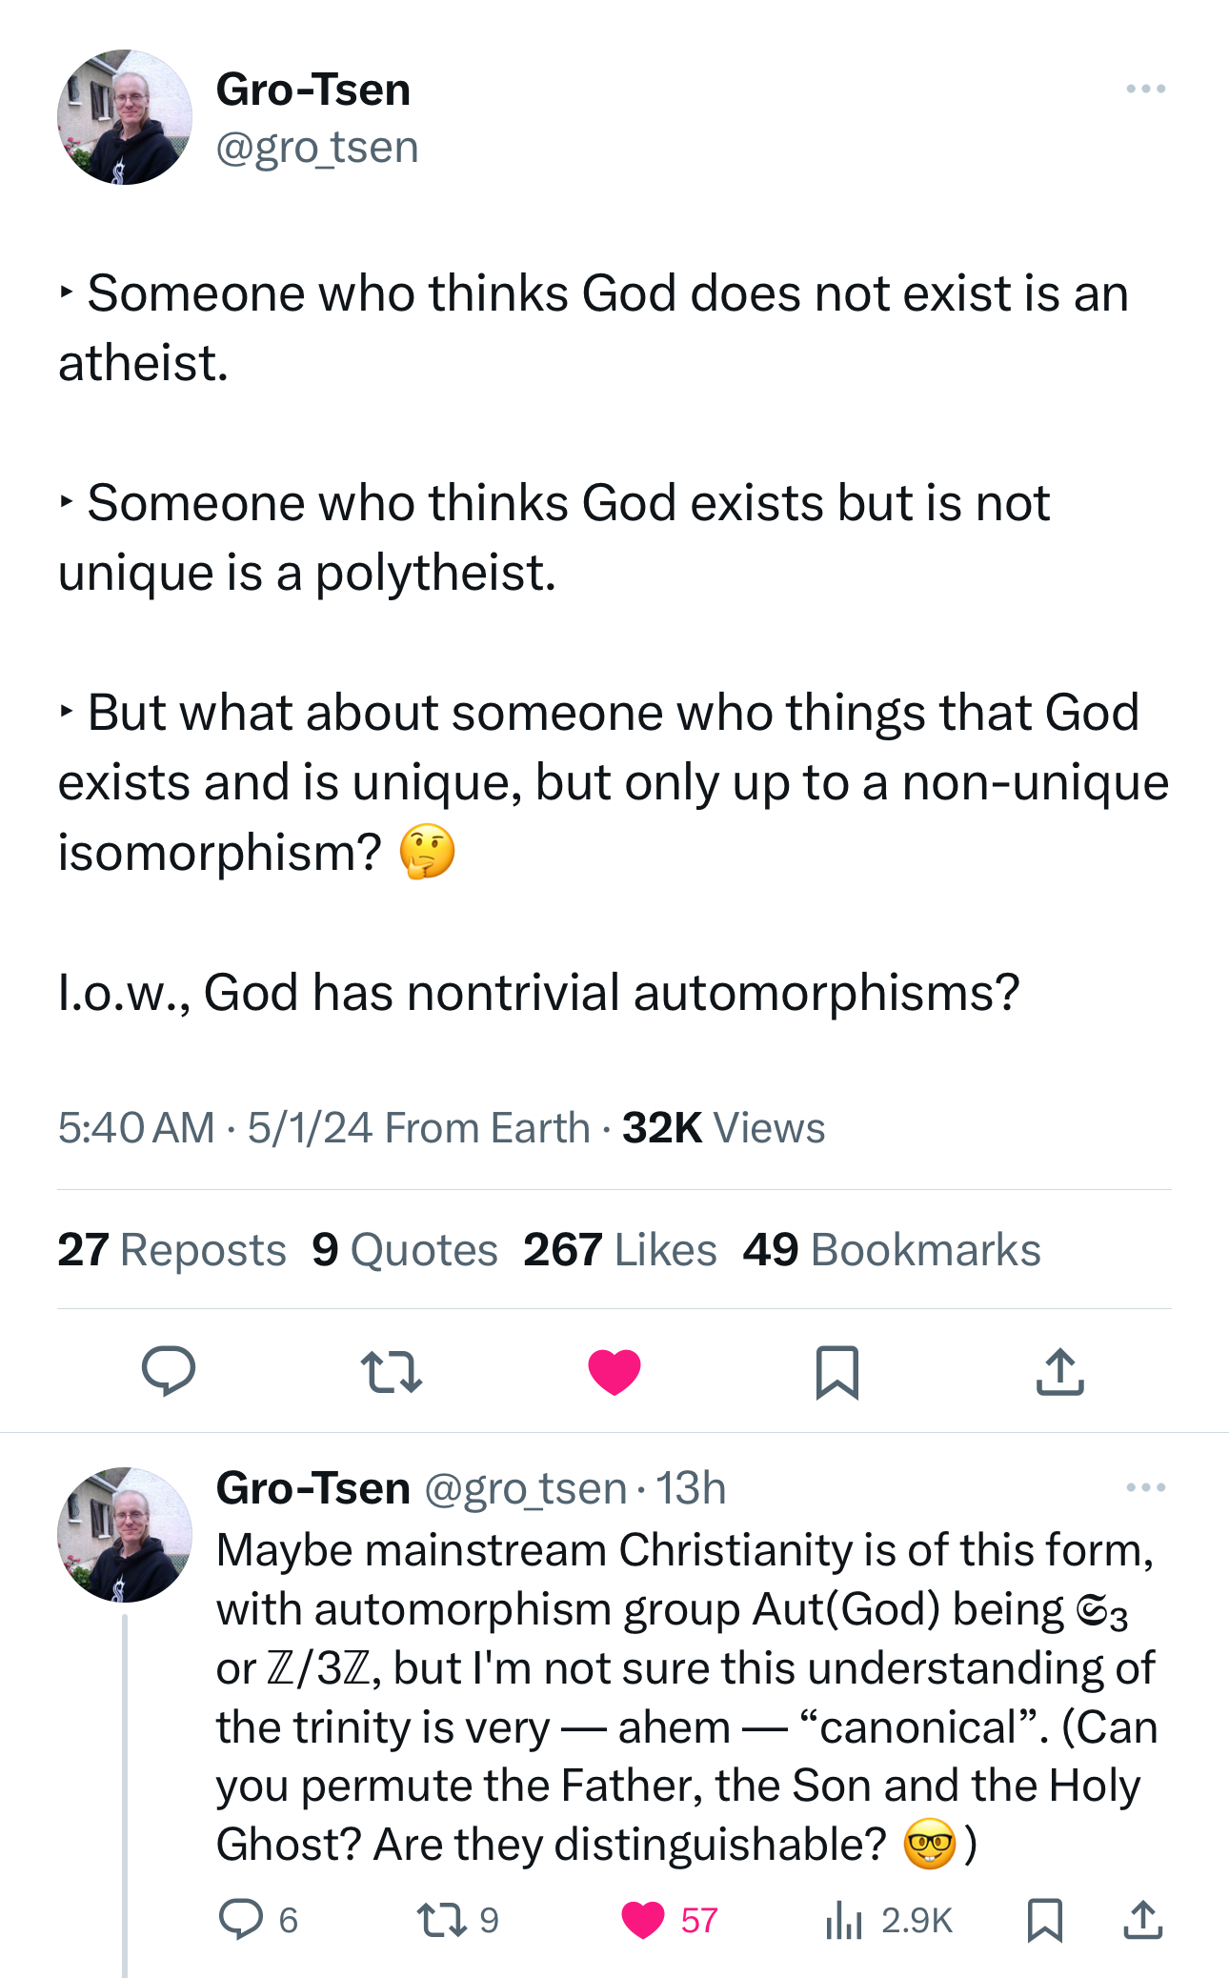The height and width of the screenshot is (1978, 1229).
Task: View analytics for the 2.9K views reply
Action: pyautogui.click(x=844, y=1920)
